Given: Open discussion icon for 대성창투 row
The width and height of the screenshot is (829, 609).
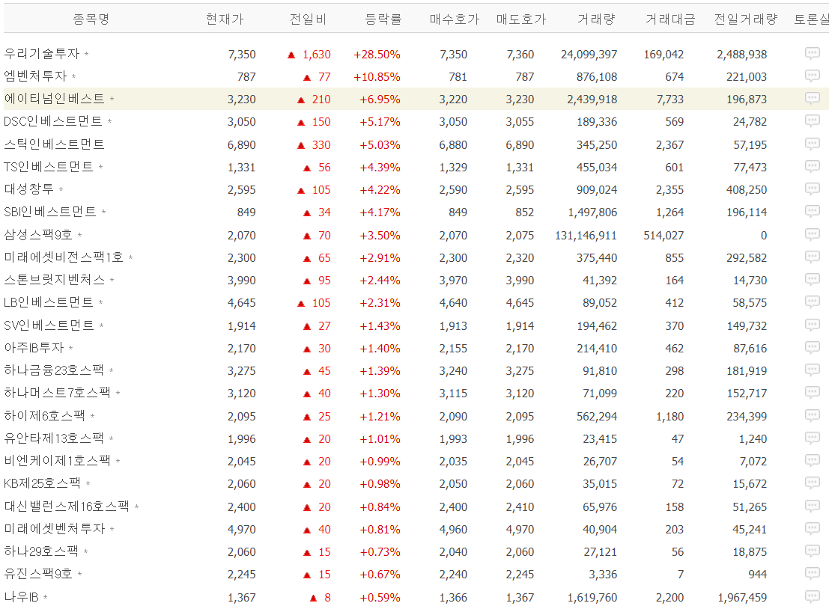Looking at the screenshot, I should [x=812, y=189].
